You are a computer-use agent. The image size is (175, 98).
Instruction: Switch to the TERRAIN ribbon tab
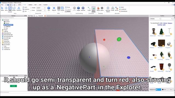coord(30,5)
